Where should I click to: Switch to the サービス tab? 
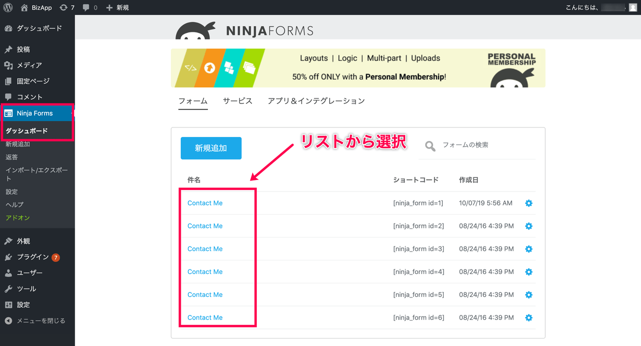(237, 101)
